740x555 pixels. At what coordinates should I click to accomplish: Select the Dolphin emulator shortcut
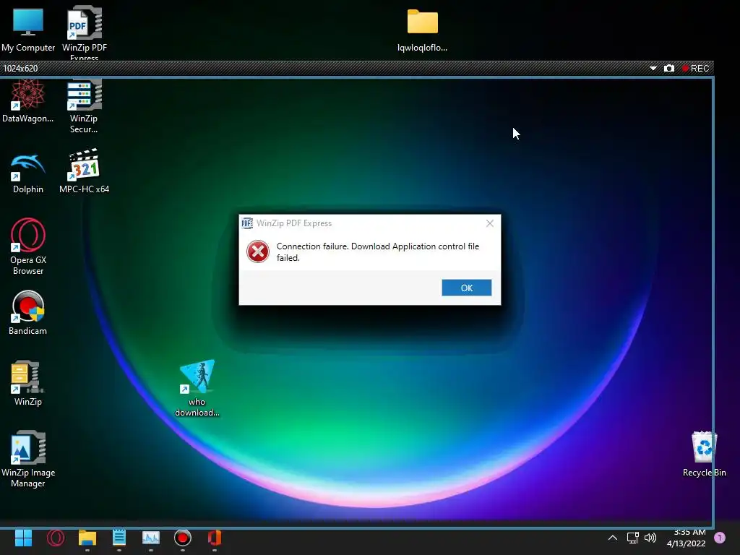[28, 172]
